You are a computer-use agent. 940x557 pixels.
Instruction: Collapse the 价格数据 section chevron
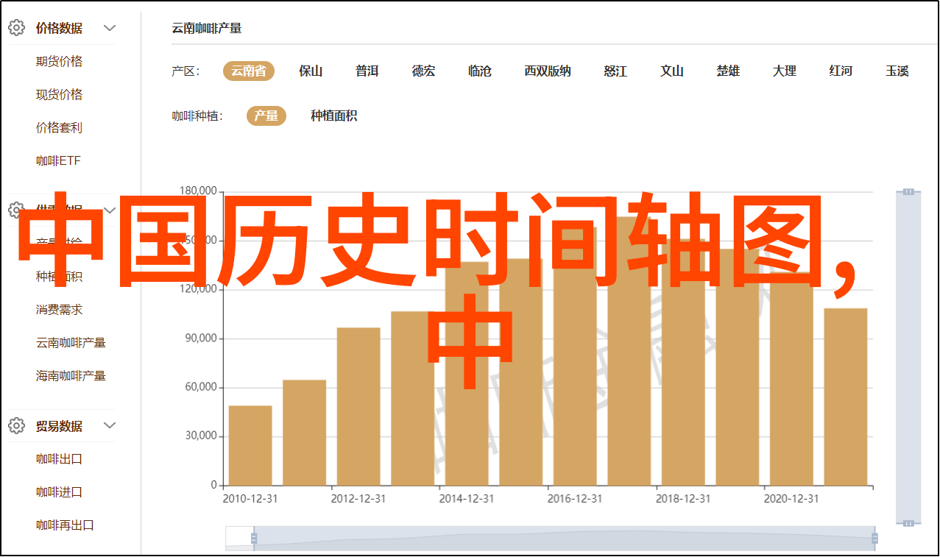pyautogui.click(x=110, y=28)
